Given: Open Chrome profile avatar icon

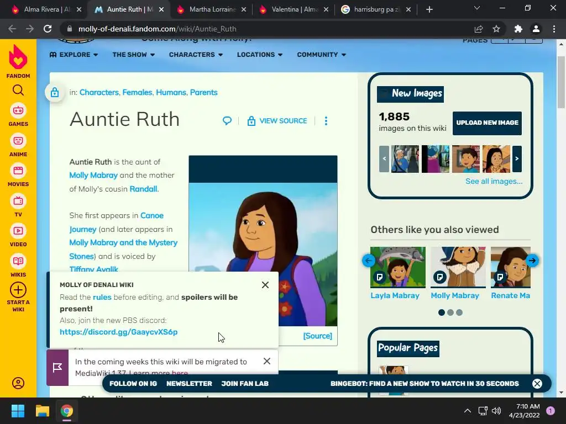Looking at the screenshot, I should [x=536, y=29].
